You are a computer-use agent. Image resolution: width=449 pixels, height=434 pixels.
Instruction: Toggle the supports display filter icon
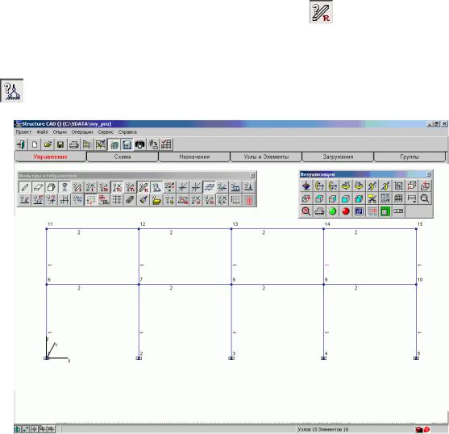156,187
